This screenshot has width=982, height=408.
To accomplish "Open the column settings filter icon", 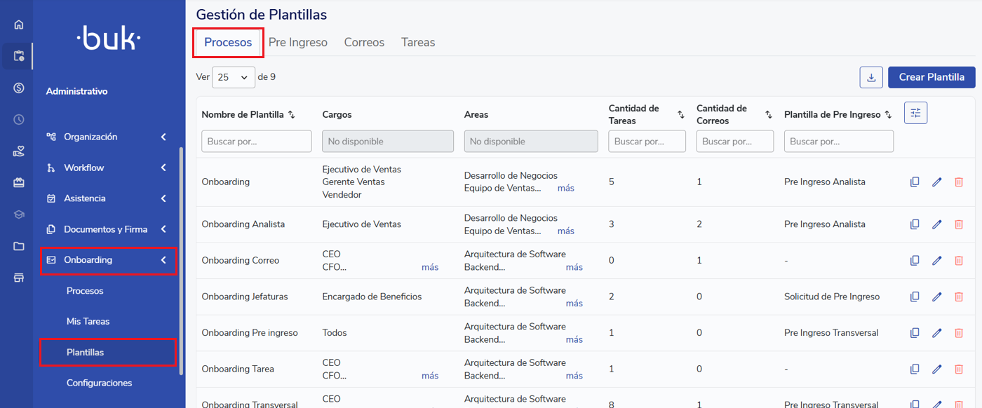I will 915,113.
